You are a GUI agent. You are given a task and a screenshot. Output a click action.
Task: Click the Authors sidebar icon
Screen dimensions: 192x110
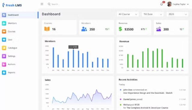pos(4,64)
